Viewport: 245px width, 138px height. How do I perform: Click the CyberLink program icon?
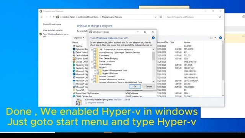tap(74, 49)
